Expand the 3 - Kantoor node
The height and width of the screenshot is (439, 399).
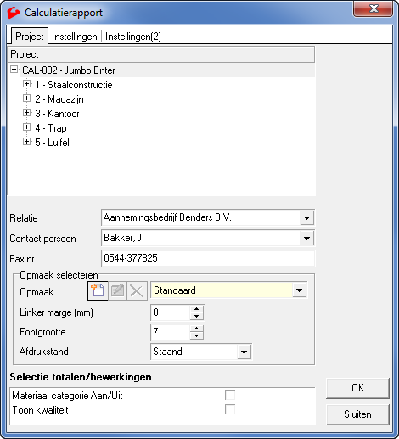pos(26,113)
